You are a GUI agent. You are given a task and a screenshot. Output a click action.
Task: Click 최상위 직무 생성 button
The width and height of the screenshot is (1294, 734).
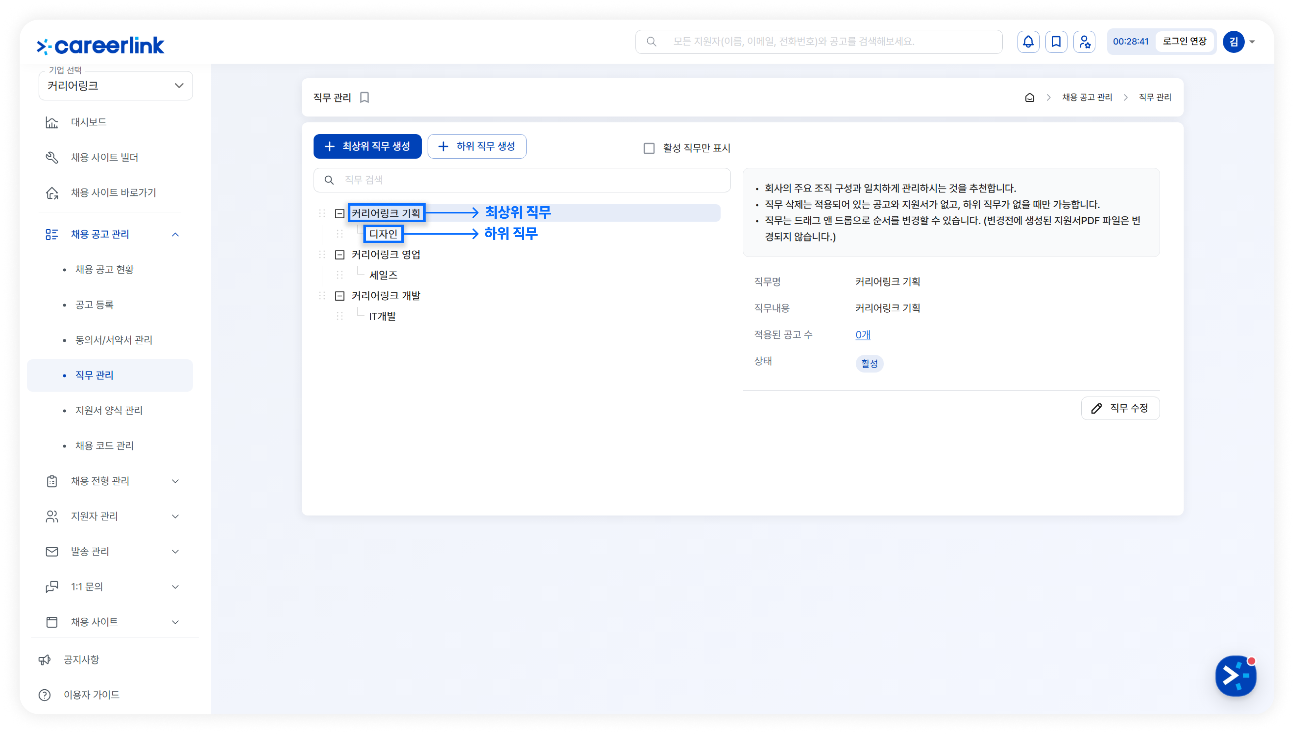tap(367, 147)
